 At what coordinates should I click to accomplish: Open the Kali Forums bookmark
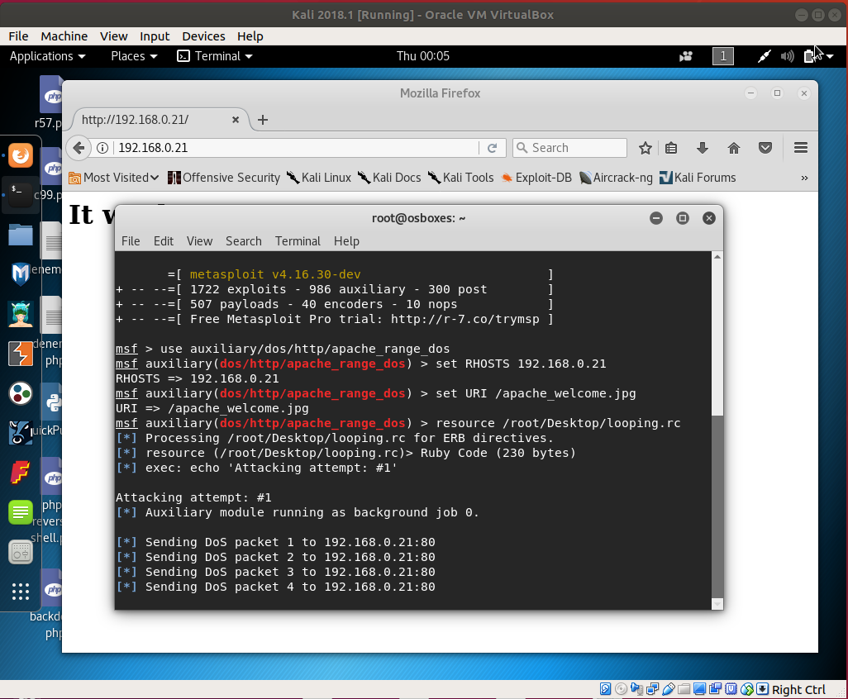point(698,178)
